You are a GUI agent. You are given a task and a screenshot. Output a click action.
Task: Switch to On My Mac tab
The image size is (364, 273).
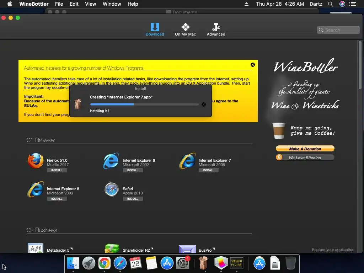(185, 29)
